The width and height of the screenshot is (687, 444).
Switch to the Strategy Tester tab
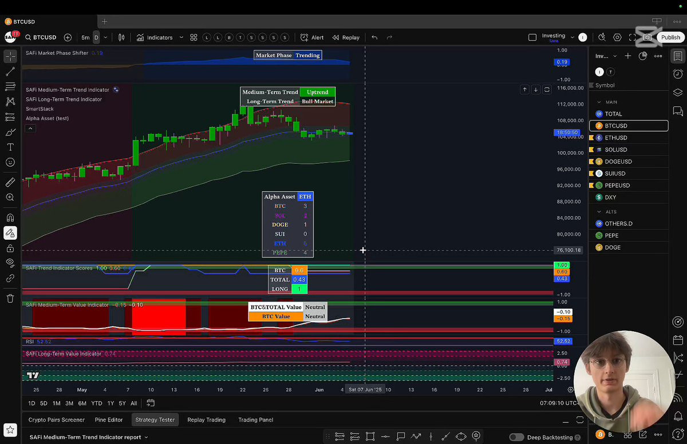[x=155, y=420]
